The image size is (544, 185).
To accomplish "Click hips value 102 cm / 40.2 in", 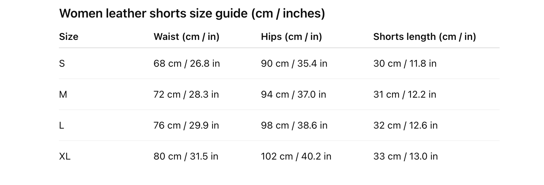I will (296, 156).
